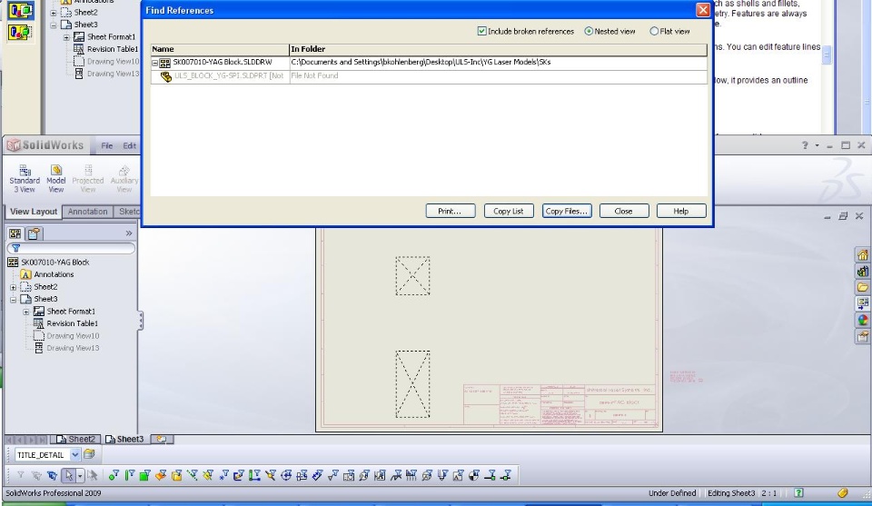Open the FeatureManager design tree tab icon

tap(15, 233)
